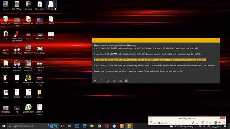Select the JDownloader 2 shortcut
Image resolution: width=230 pixels, height=129 pixels.
pos(28,80)
